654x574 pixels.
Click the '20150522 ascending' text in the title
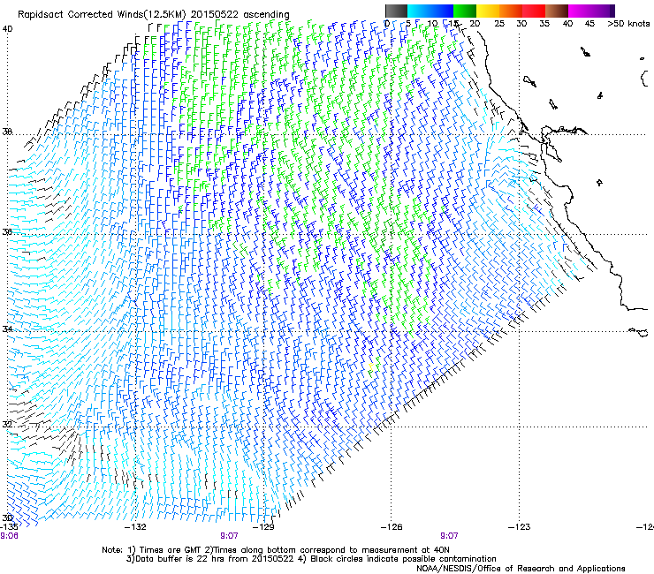point(240,15)
